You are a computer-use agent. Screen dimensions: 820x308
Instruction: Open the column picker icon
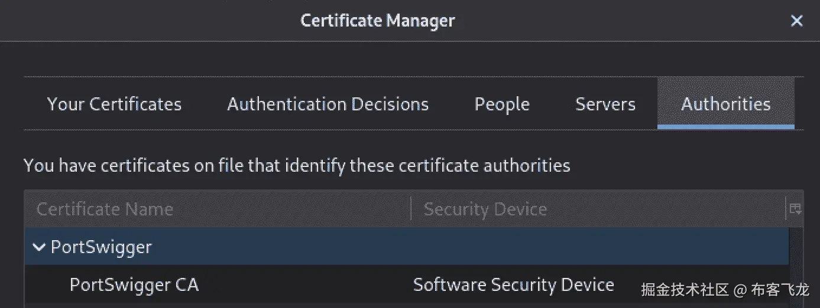(795, 209)
